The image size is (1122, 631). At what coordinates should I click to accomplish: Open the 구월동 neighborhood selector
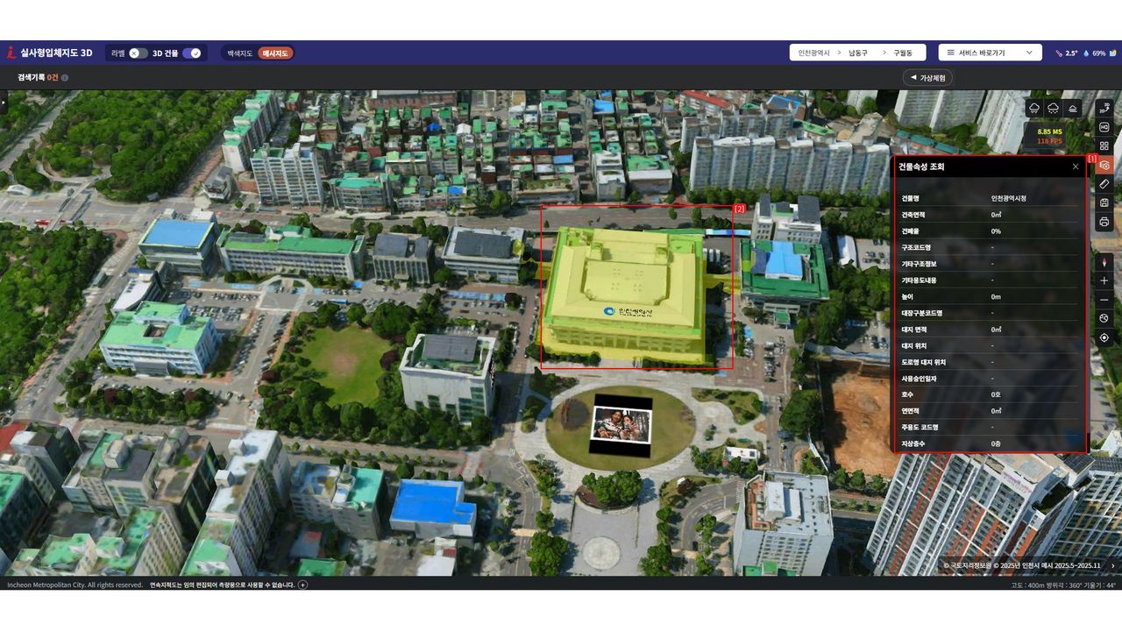[902, 53]
